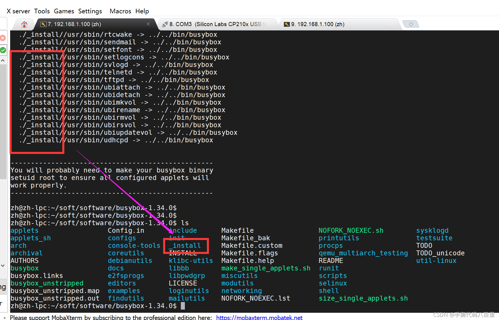Click the session icon on tab 9

(287, 24)
